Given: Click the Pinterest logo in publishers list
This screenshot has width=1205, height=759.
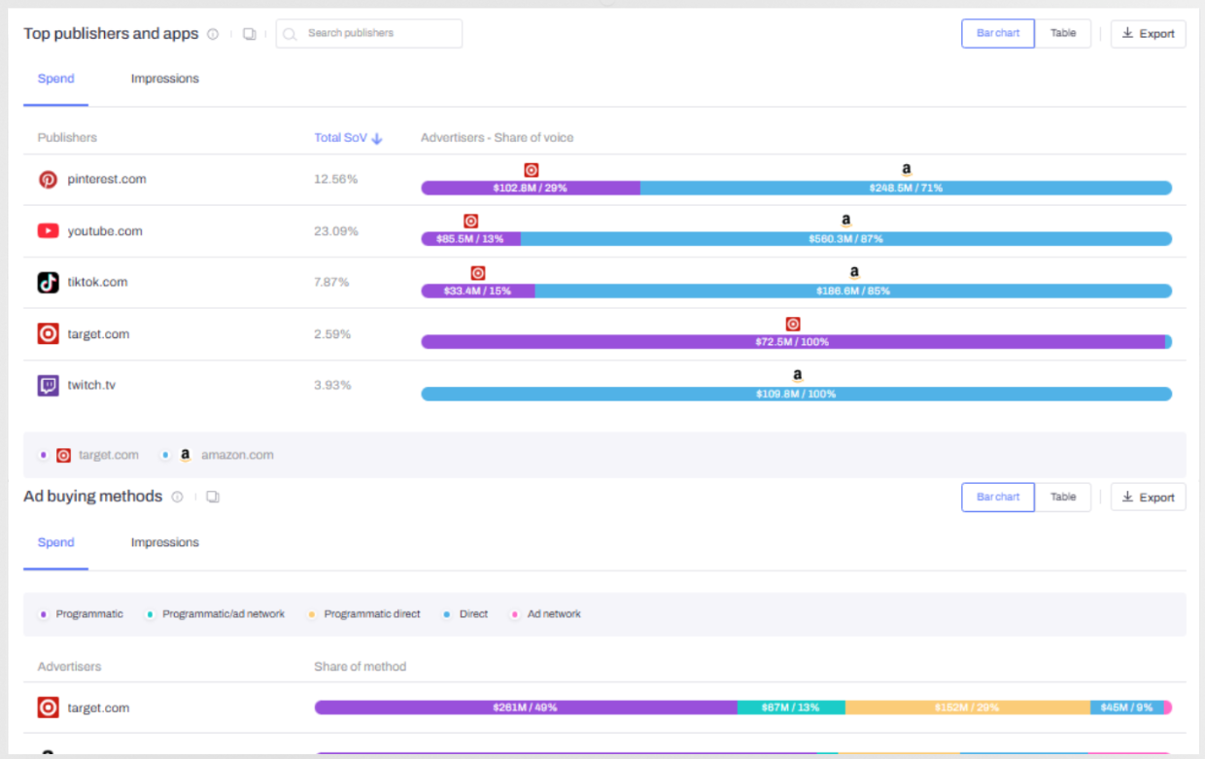Looking at the screenshot, I should pos(48,180).
